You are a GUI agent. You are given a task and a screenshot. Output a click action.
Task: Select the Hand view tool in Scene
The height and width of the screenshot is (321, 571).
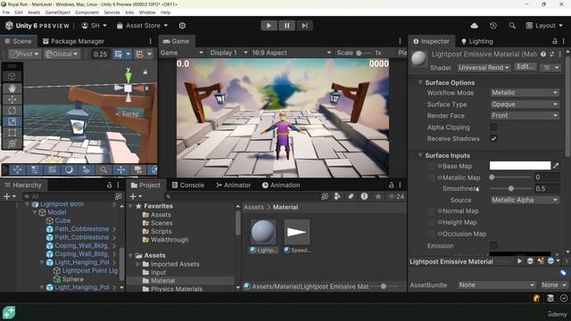coord(12,88)
